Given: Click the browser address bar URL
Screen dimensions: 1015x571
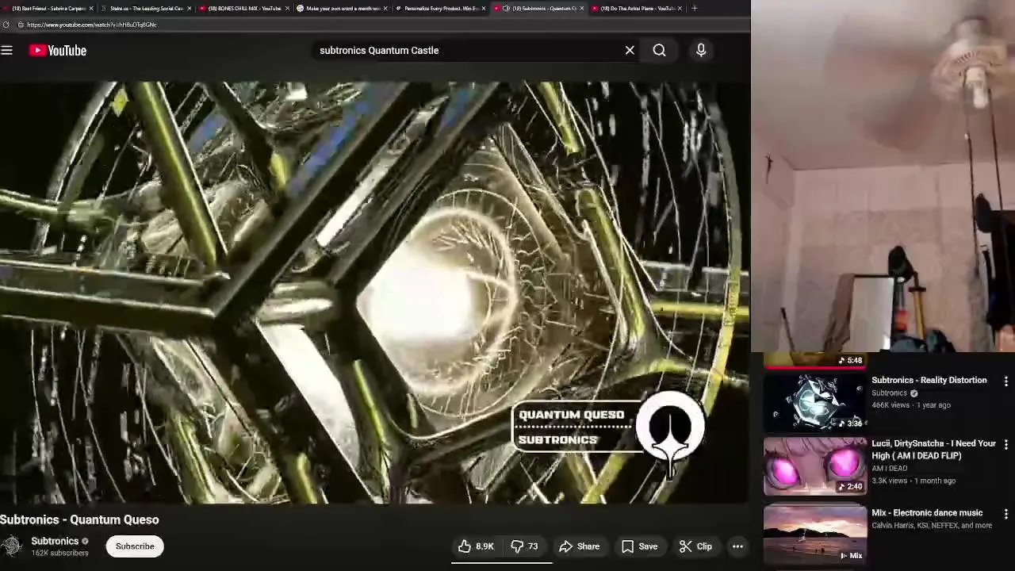Looking at the screenshot, I should click(x=91, y=25).
